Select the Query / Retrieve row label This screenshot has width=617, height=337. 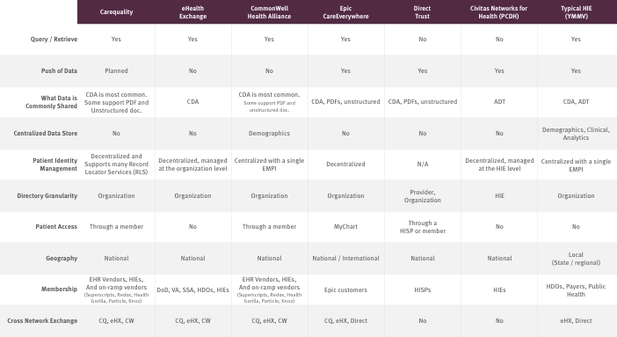click(x=54, y=39)
